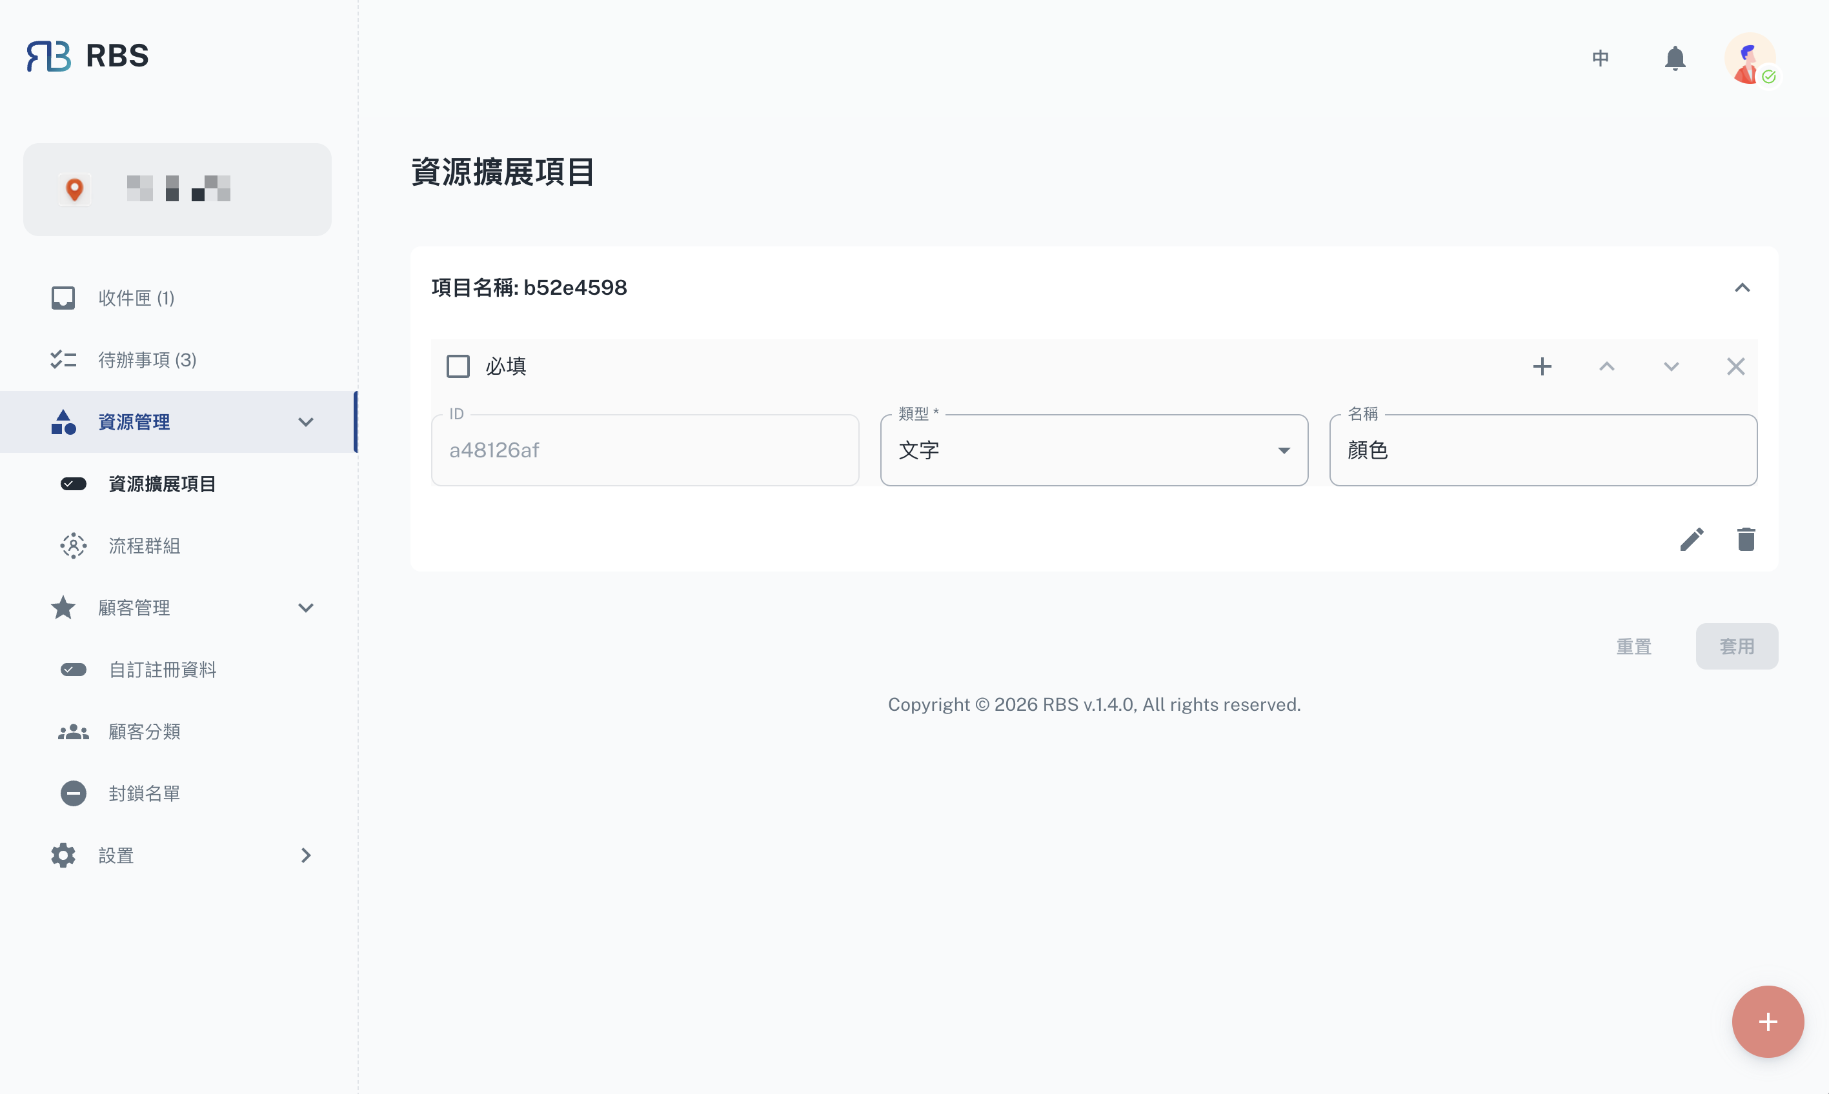1829x1094 pixels.
Task: Check the 必填 required checkbox
Action: [458, 366]
